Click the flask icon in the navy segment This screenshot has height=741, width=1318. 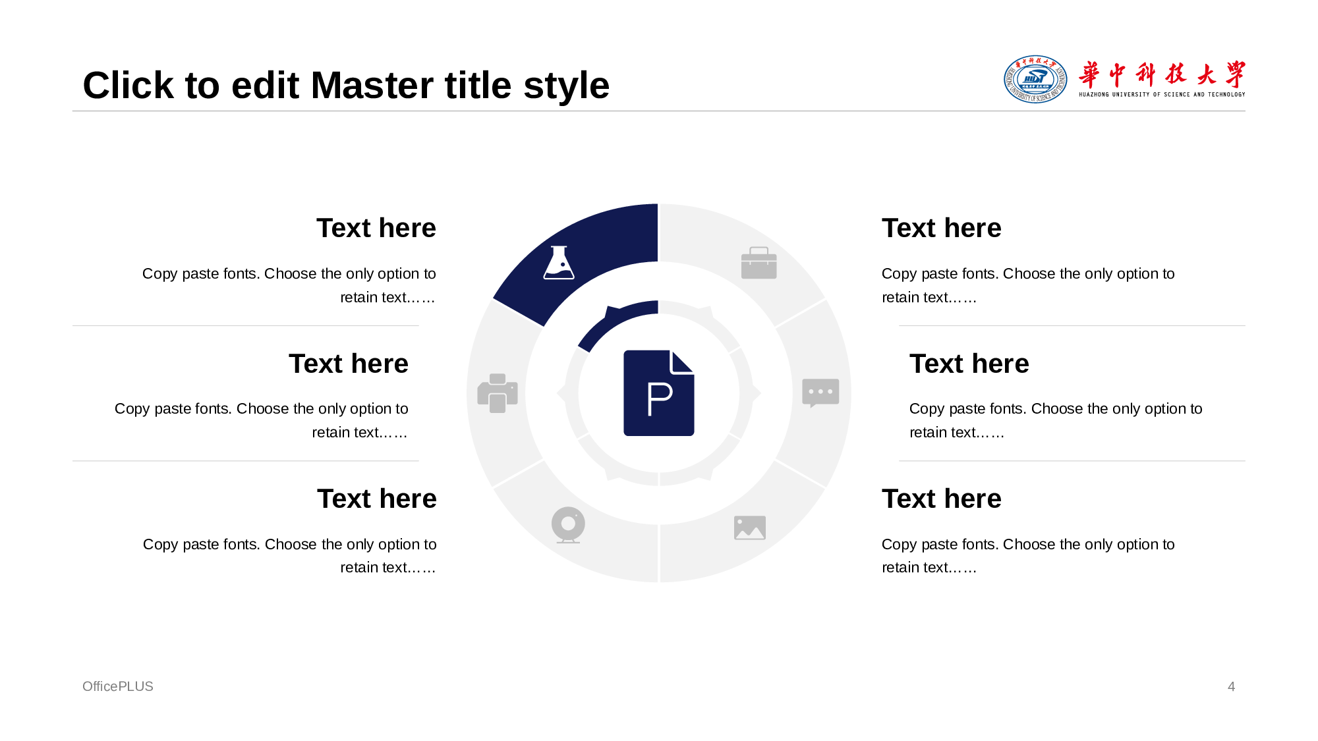click(559, 263)
